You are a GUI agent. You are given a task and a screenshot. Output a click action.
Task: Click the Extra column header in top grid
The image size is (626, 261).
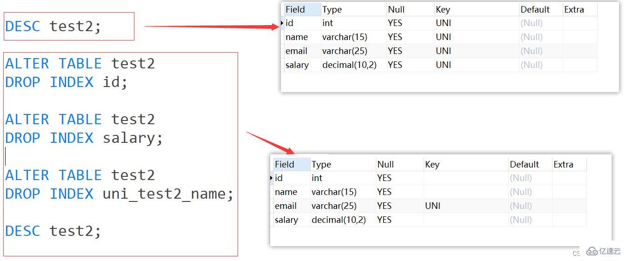click(x=580, y=9)
